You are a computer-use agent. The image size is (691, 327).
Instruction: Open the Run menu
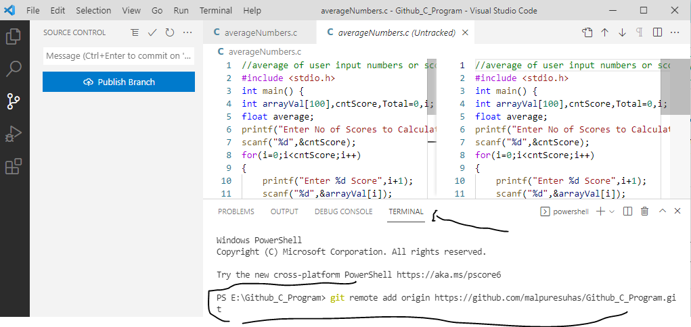point(181,10)
